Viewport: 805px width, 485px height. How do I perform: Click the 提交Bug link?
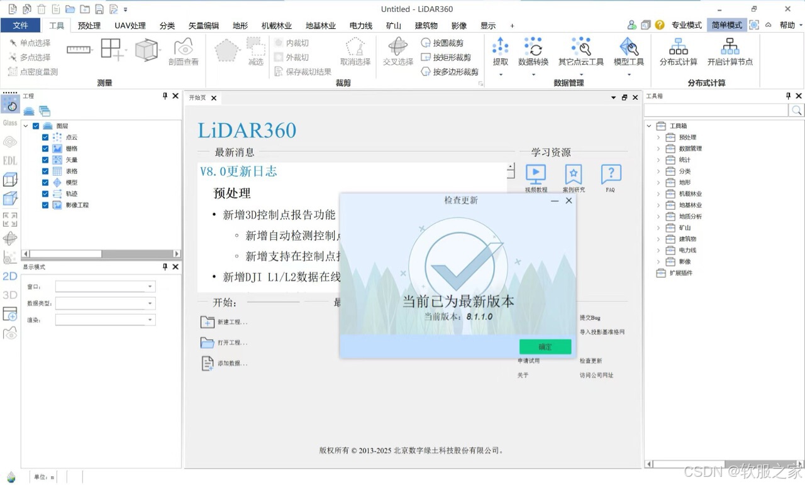[590, 318]
